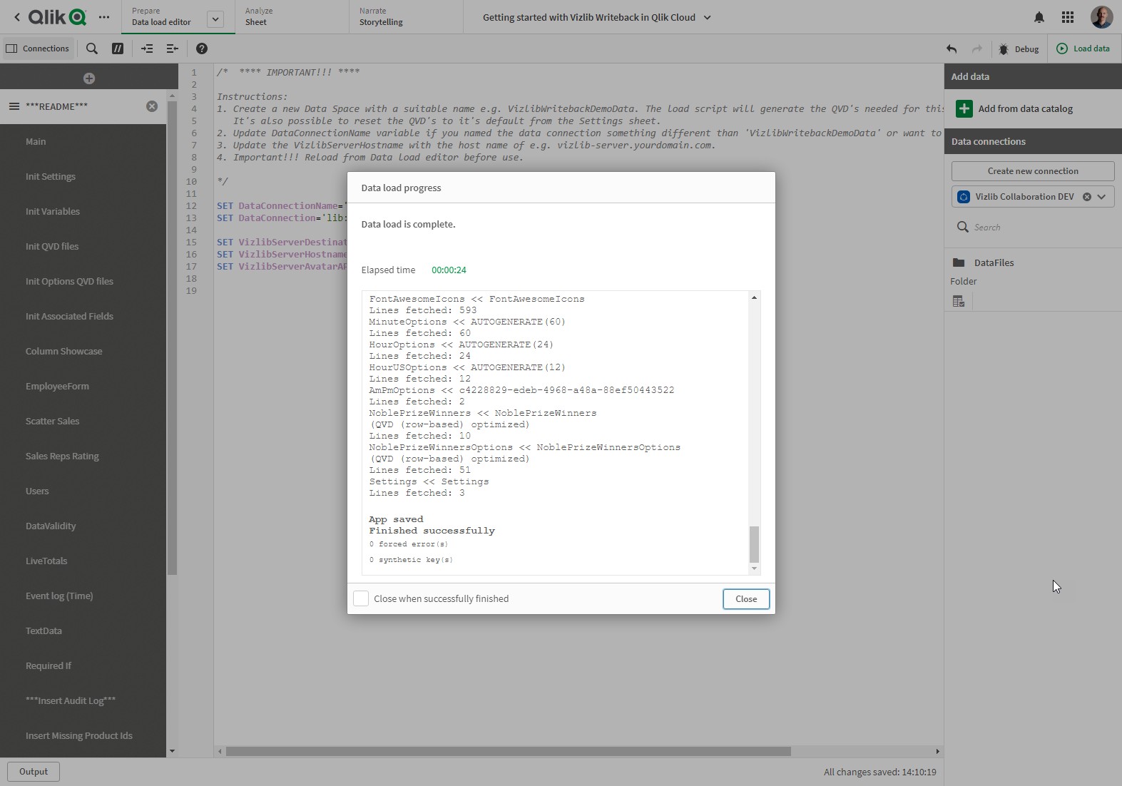Image resolution: width=1122 pixels, height=786 pixels.
Task: Click the redo arrow
Action: (x=977, y=49)
